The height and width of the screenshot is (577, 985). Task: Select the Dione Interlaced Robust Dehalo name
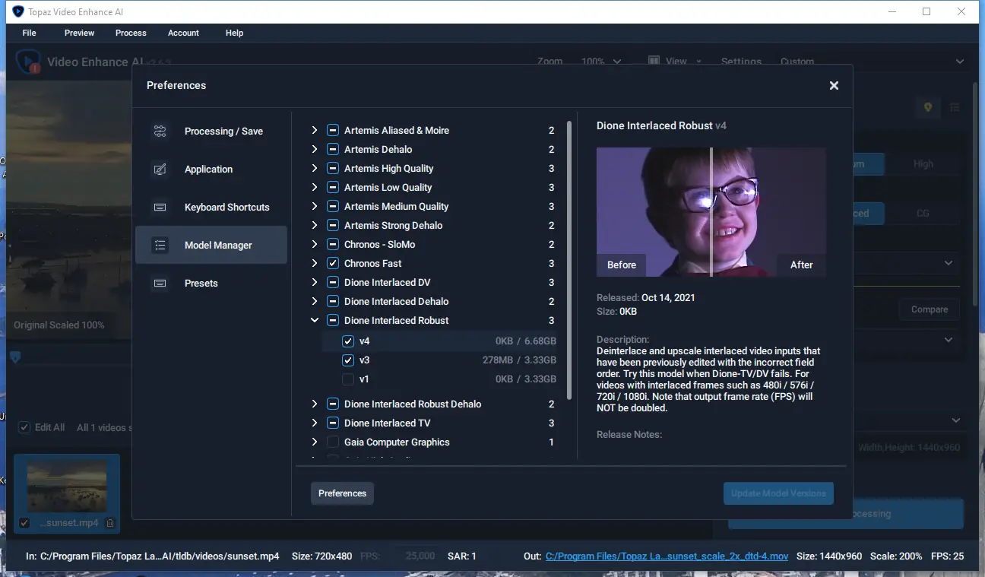413,404
